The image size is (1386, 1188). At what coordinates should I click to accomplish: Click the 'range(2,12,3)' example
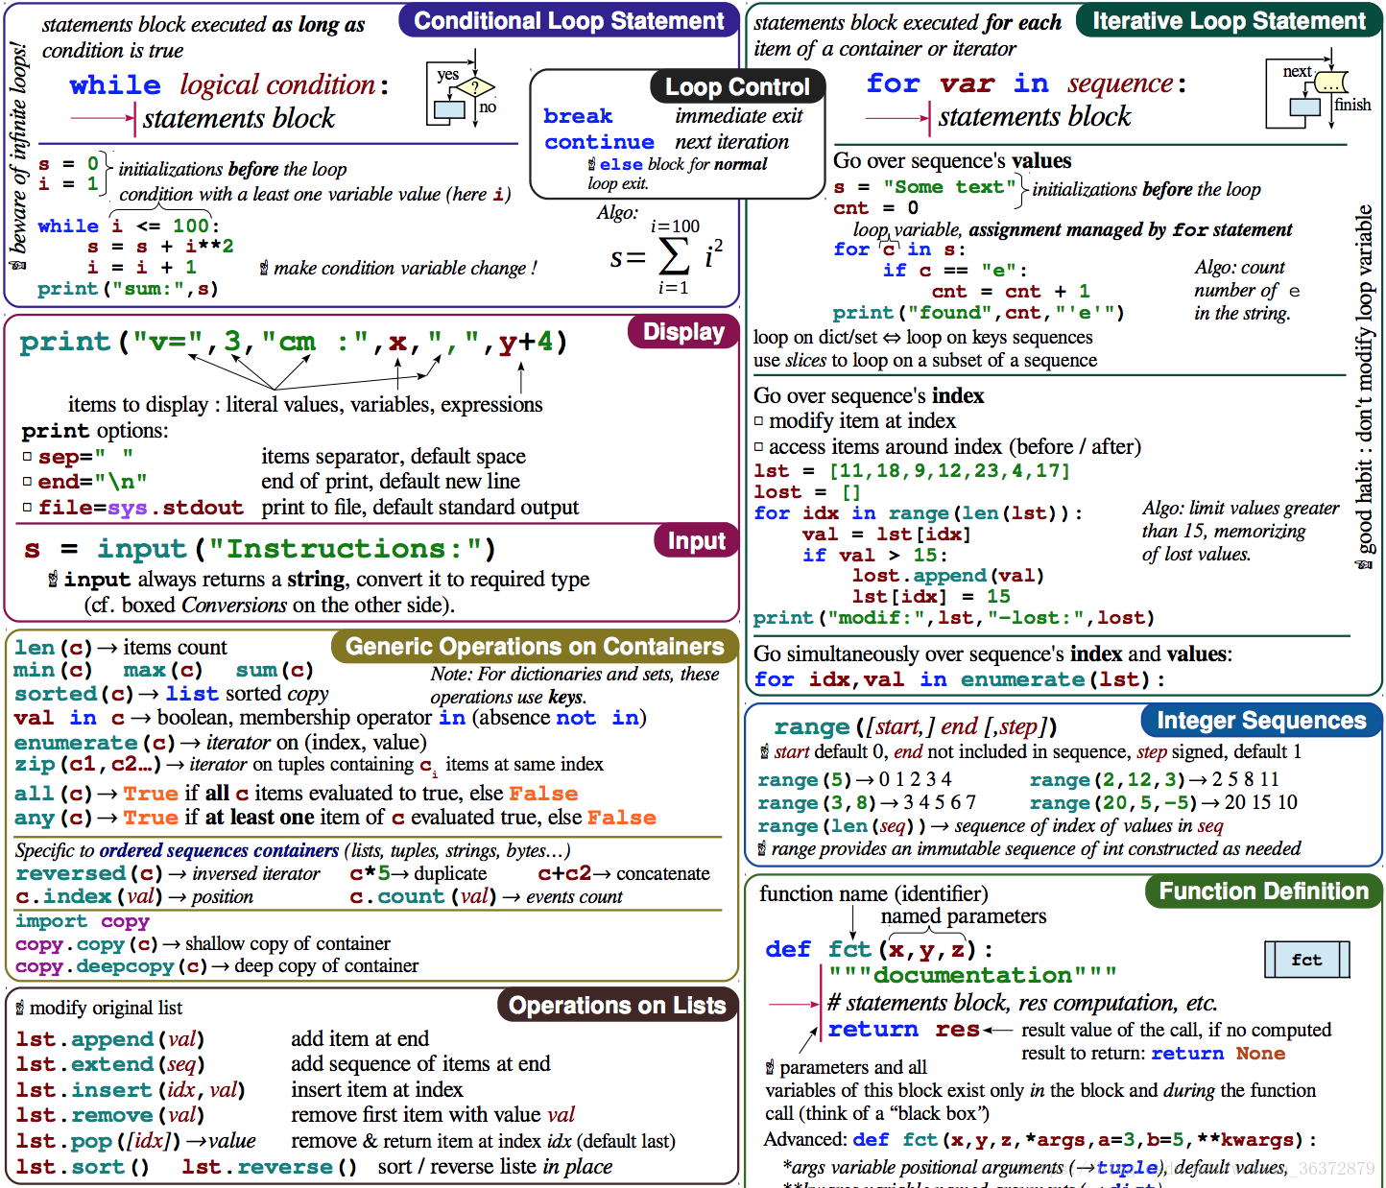pos(1155,779)
